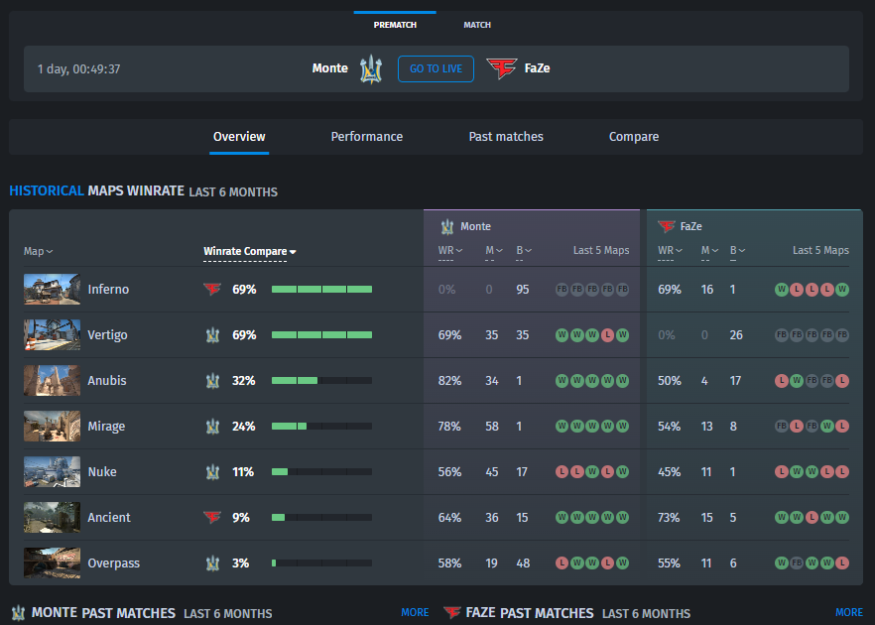Click the Inferno map thumbnail
875x625 pixels.
[x=52, y=289]
